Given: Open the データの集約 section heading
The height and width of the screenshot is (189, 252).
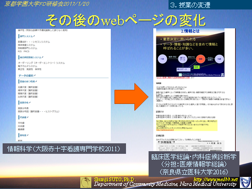Looking at the screenshot, I should point(26,76).
